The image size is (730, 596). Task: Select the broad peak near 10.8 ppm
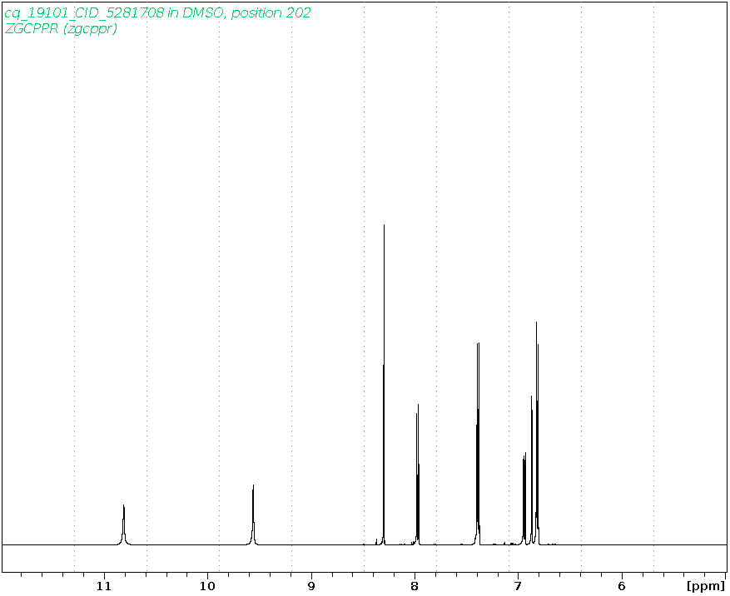(123, 525)
